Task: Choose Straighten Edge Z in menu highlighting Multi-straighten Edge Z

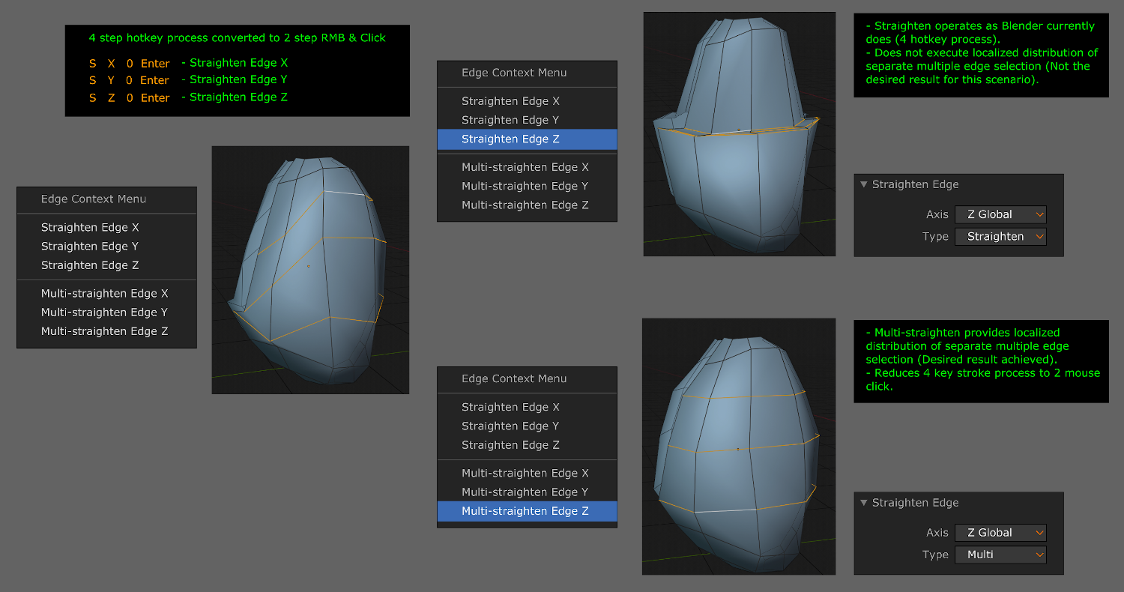Action: click(527, 444)
